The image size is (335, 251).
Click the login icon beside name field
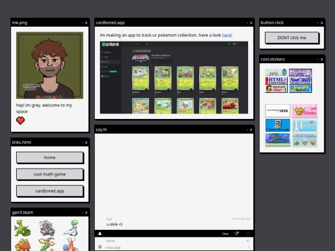click(x=248, y=240)
